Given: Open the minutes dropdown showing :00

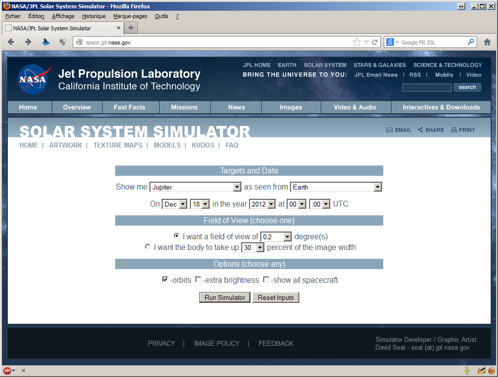Looking at the screenshot, I should point(320,204).
